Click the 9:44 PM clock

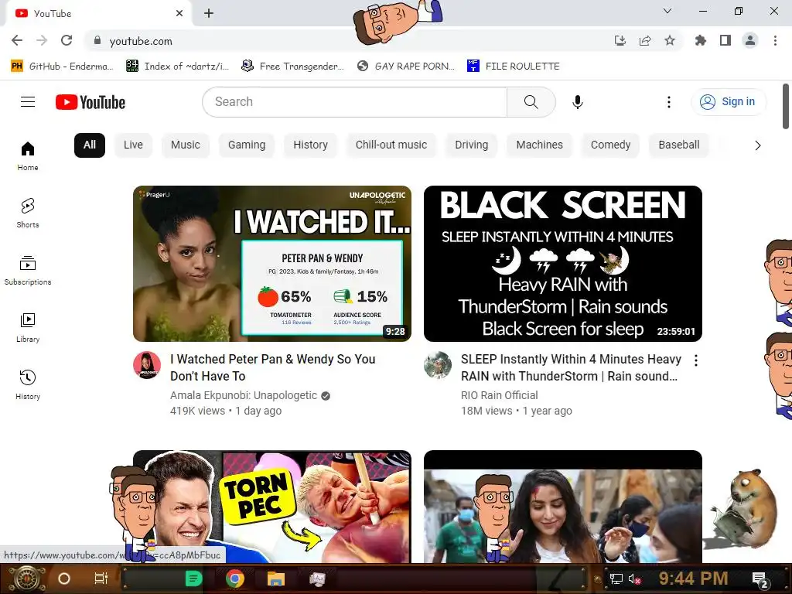pyautogui.click(x=693, y=579)
